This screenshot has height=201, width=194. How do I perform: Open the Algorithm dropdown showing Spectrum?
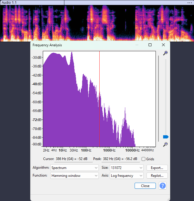75,168
